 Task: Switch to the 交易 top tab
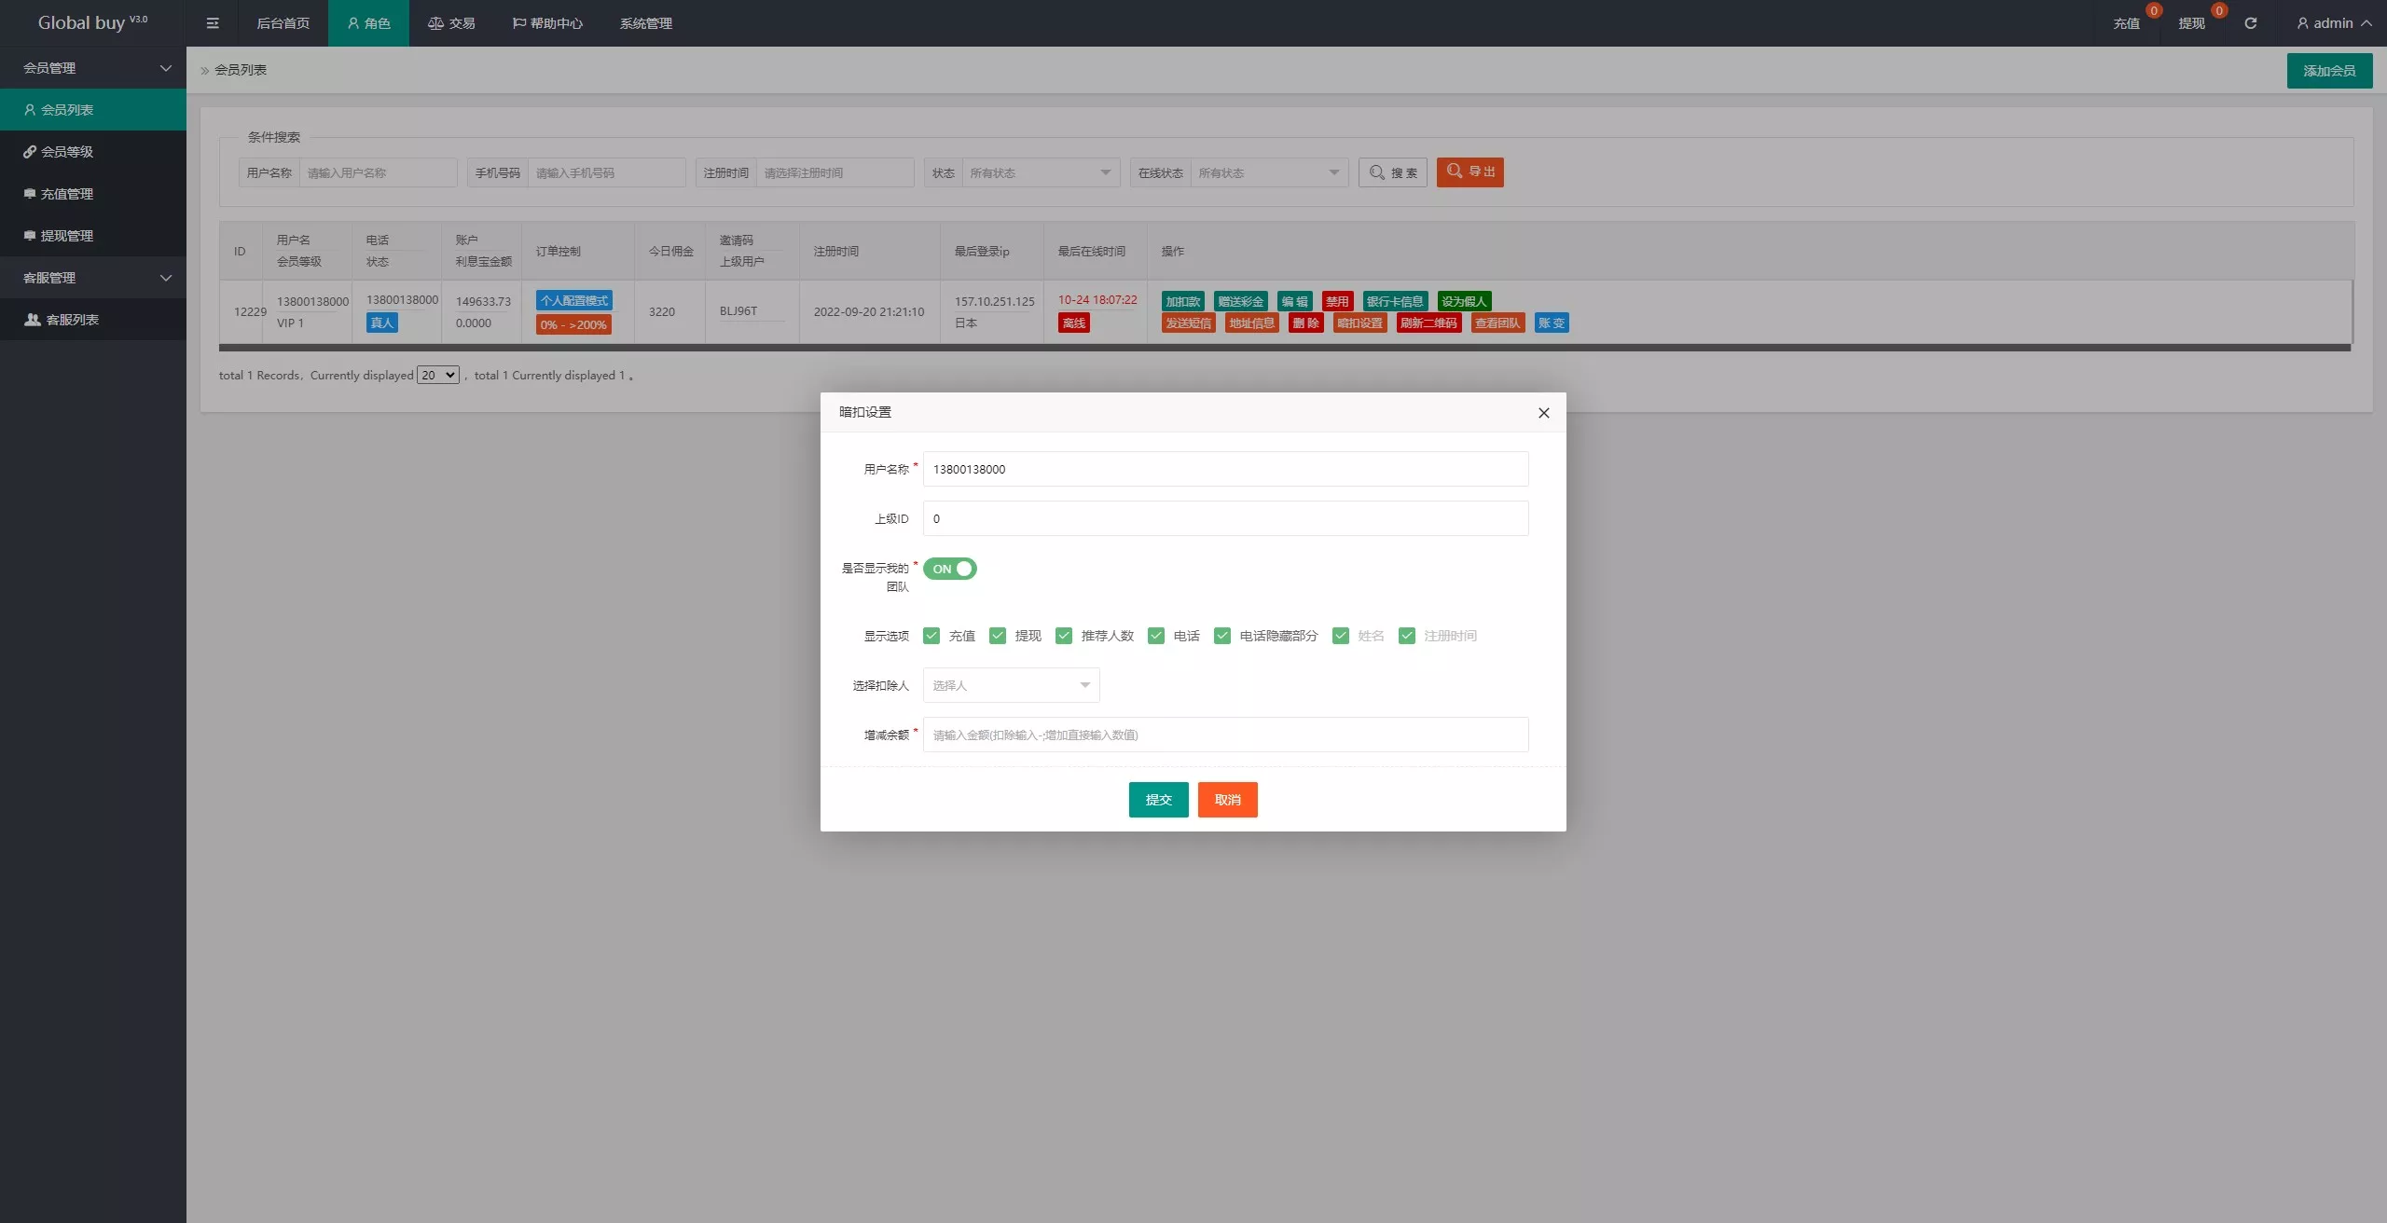[x=451, y=23]
